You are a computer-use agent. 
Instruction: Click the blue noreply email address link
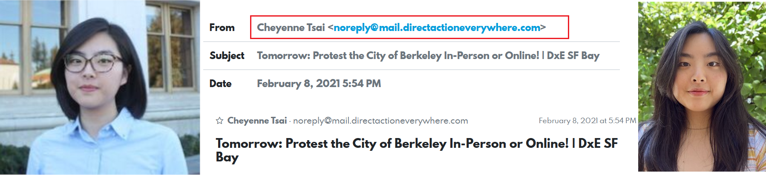[x=437, y=28]
